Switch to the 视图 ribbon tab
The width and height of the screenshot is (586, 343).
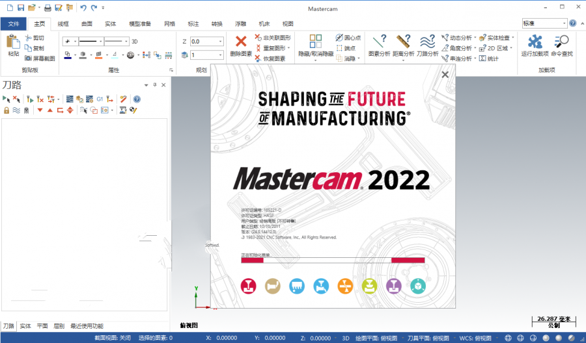click(x=288, y=24)
